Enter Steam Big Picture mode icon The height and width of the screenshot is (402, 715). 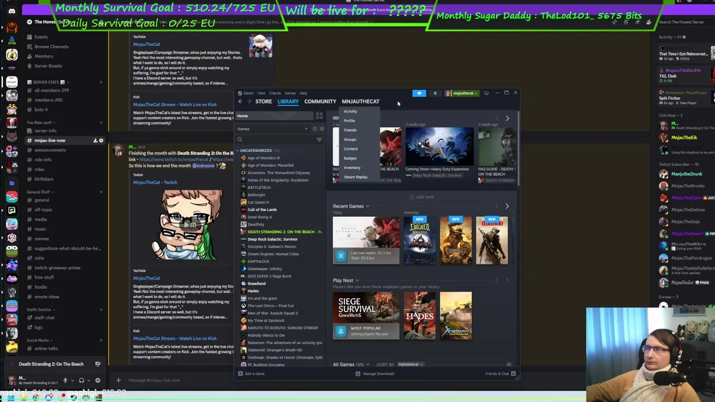486,93
